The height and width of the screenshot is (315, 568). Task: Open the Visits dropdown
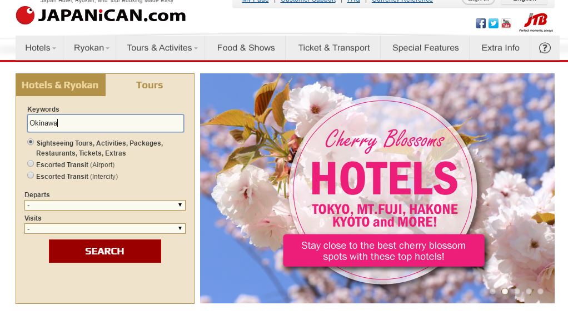click(105, 228)
